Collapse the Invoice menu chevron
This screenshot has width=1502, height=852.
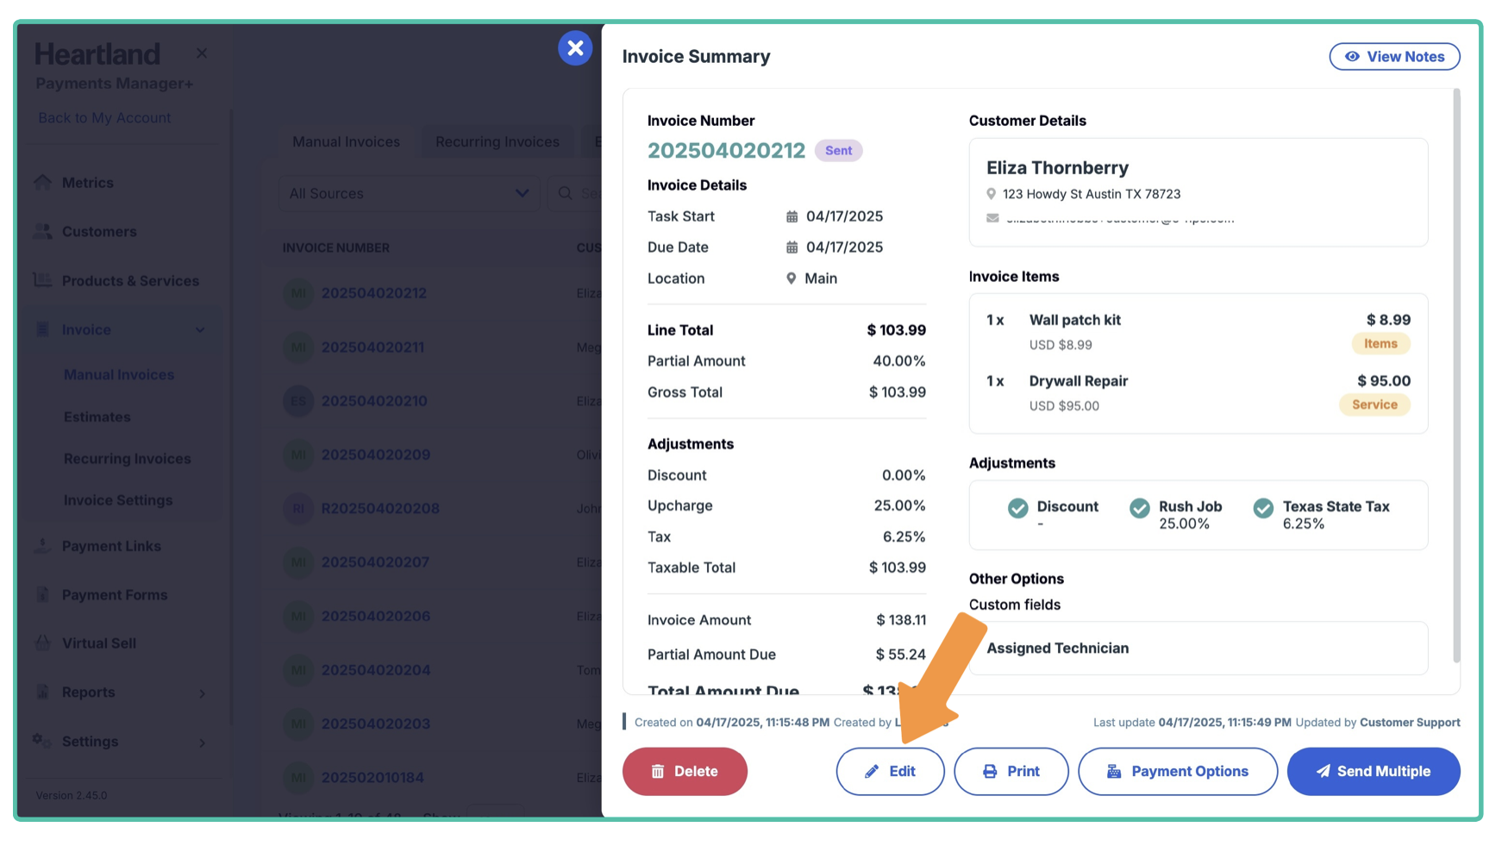pyautogui.click(x=200, y=329)
